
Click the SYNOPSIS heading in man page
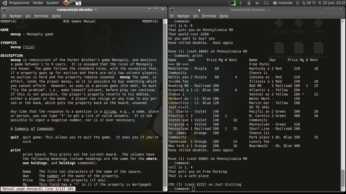9,43
